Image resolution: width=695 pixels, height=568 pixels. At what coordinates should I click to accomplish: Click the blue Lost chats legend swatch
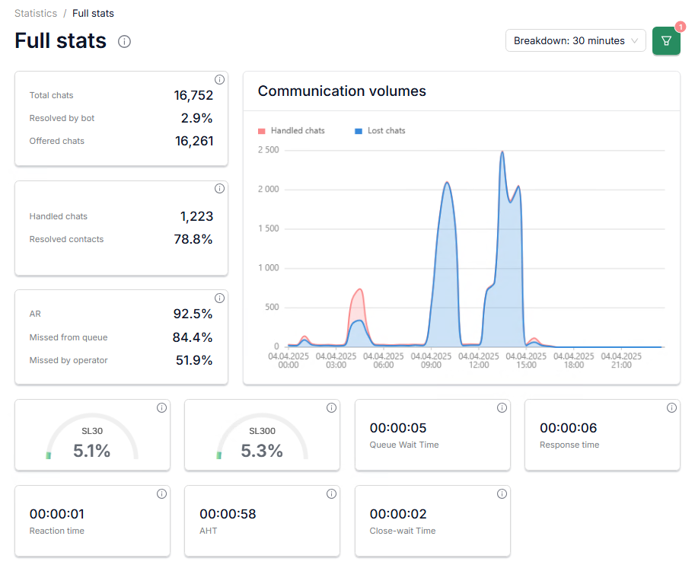coord(359,131)
